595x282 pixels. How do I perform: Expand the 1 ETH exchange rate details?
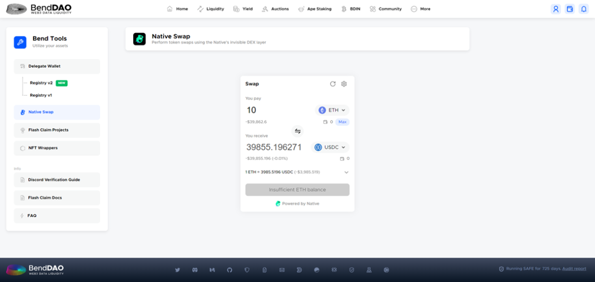[x=346, y=172]
